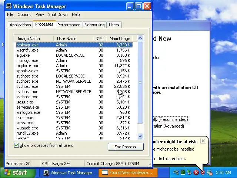The width and height of the screenshot is (237, 178).
Task: Sort by CPU column header
Action: [100, 39]
